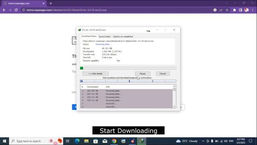Click the green download progress bar
This screenshot has height=145, width=257.
(x=128, y=68)
